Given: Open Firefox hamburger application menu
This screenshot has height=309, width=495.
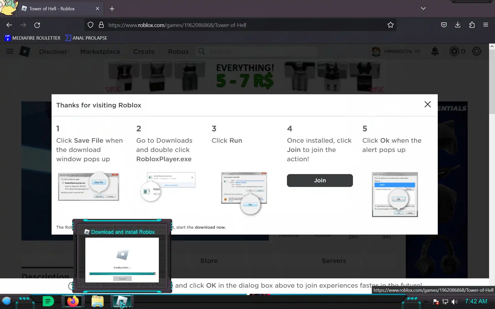Looking at the screenshot, I should click(x=486, y=25).
